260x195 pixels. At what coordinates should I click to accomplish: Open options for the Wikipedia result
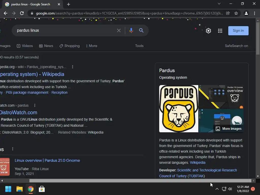coord(72,67)
